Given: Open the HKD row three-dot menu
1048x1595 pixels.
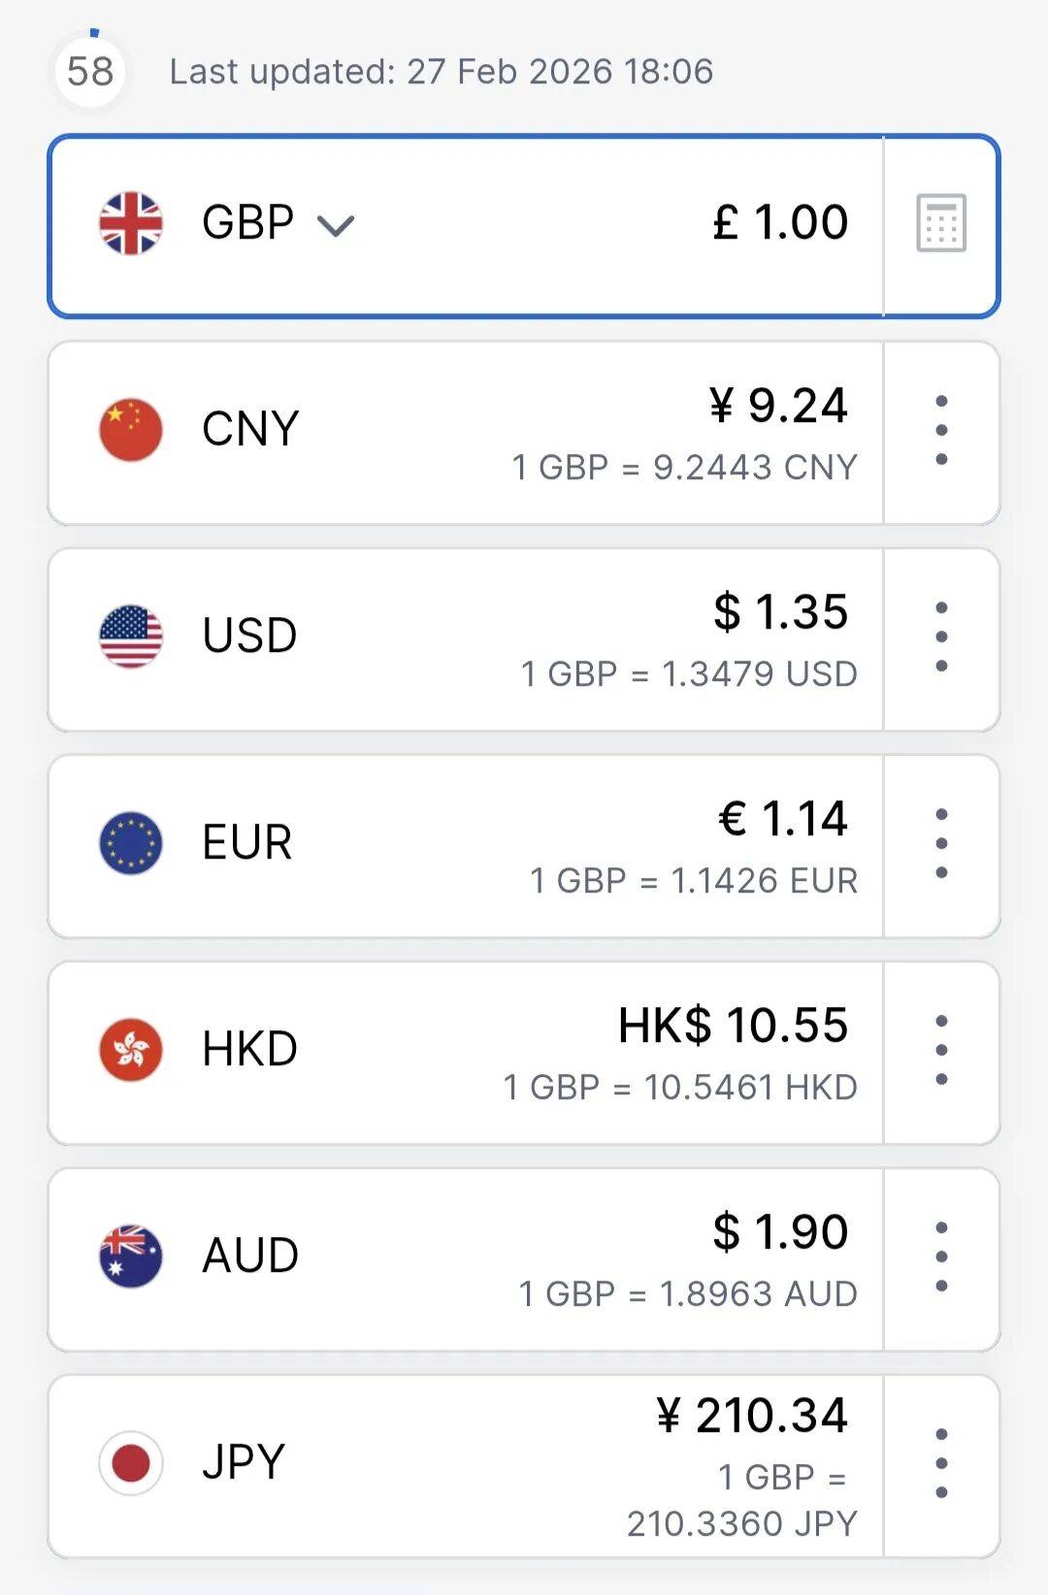Looking at the screenshot, I should [x=940, y=1050].
